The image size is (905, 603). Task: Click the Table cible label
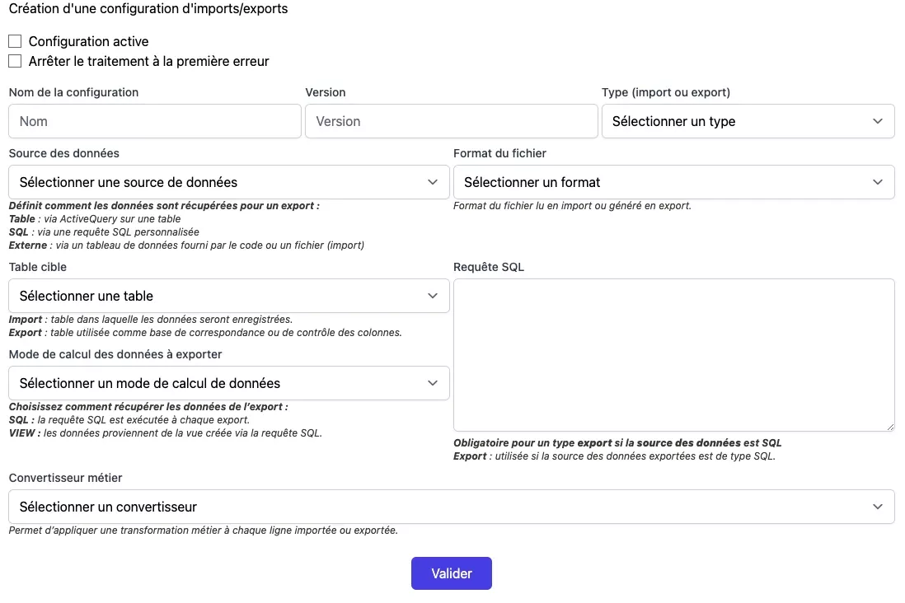click(x=38, y=267)
